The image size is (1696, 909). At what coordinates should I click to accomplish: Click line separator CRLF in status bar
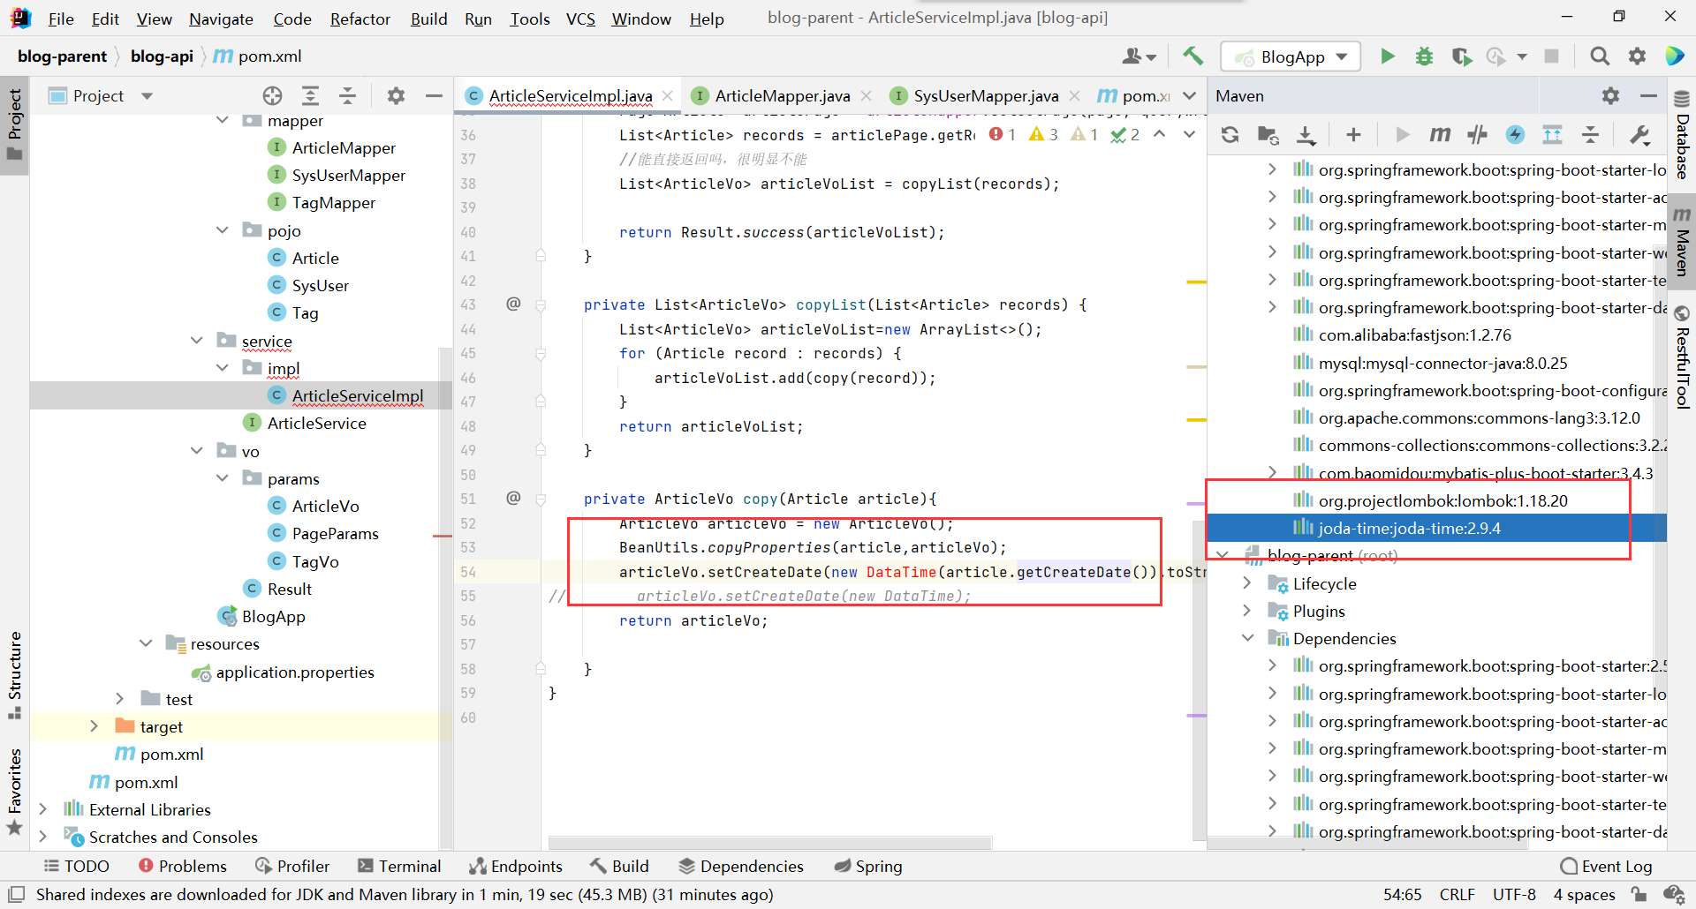1457,894
